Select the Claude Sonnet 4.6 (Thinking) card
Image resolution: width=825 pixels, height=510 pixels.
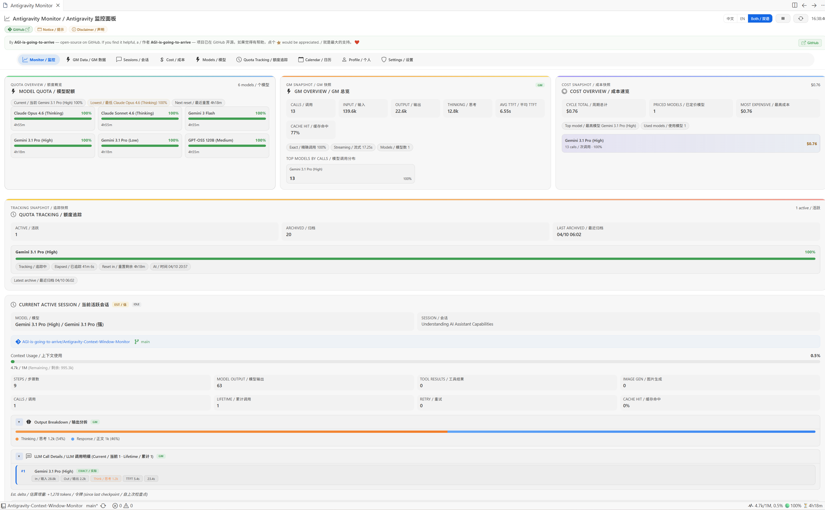140,118
